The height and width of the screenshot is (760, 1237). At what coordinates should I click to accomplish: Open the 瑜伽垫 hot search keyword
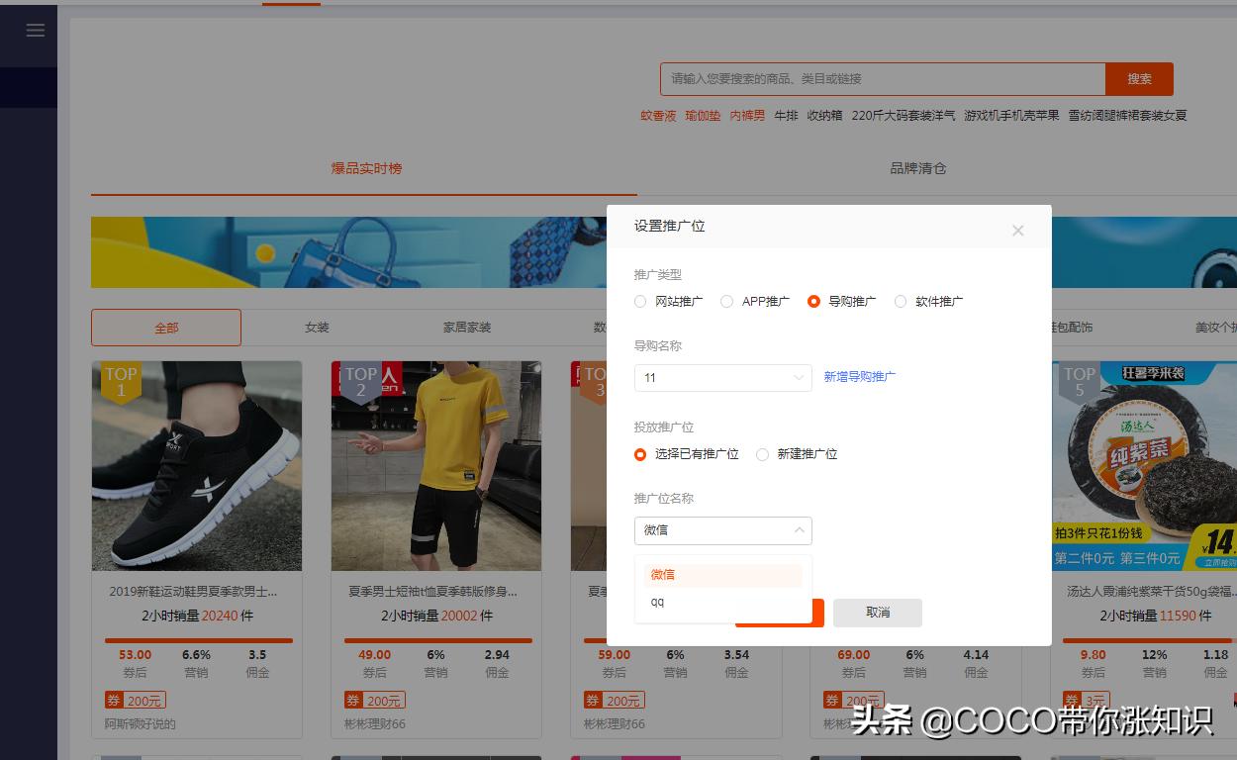[703, 116]
